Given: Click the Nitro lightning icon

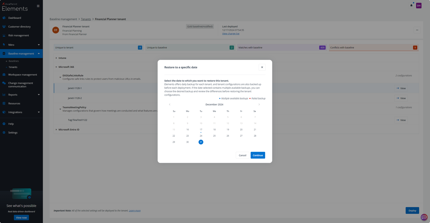Looking at the screenshot, I should point(4,45).
